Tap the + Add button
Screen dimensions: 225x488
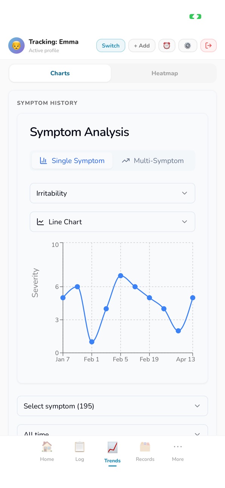(142, 45)
